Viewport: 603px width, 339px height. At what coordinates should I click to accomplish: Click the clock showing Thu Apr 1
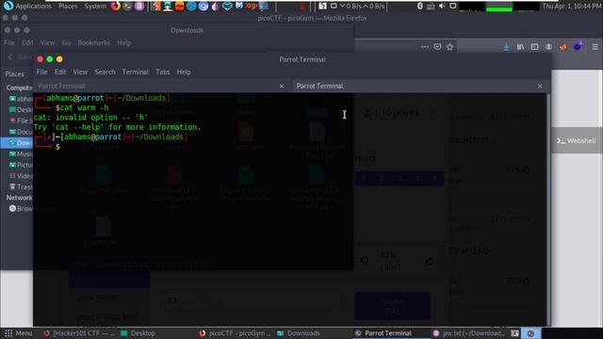pos(572,7)
